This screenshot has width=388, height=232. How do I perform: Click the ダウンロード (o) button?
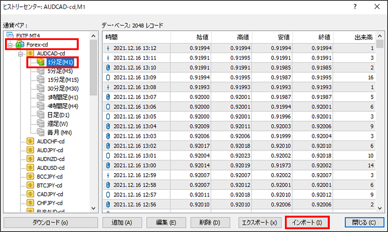click(x=50, y=222)
